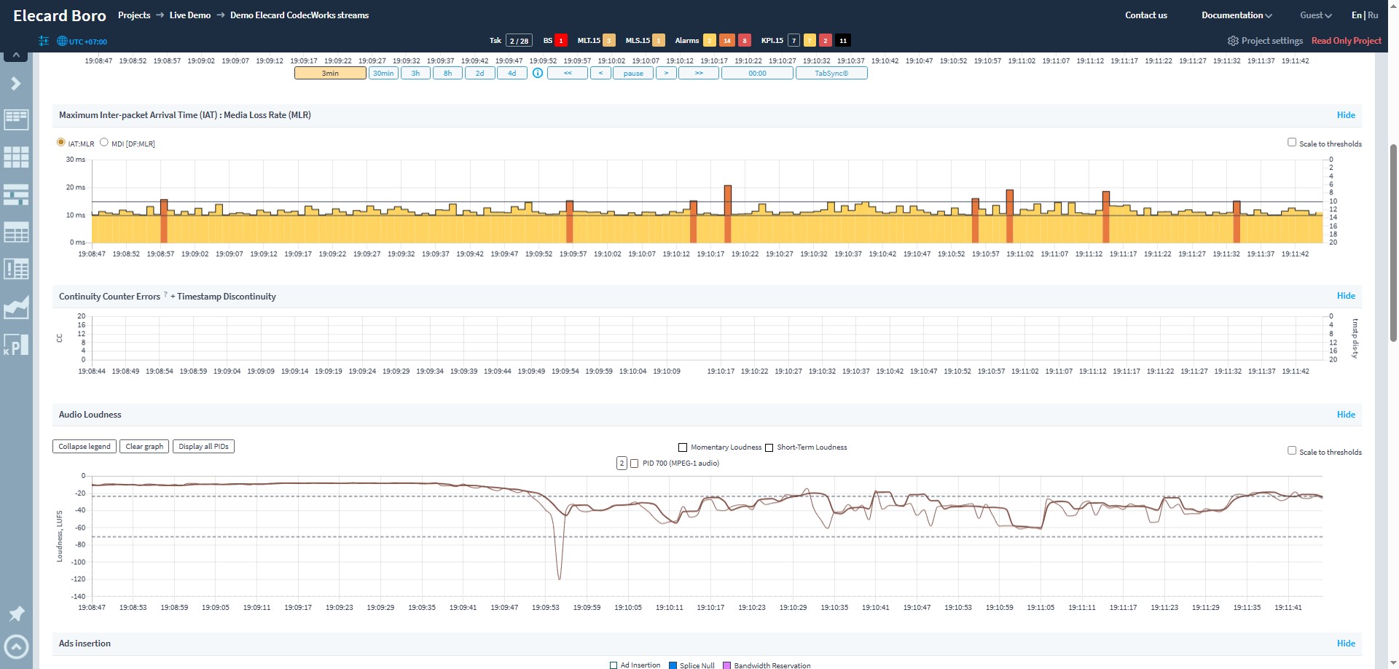
Task: Click the Bandwidth Reservation color swatch
Action: coord(726,665)
